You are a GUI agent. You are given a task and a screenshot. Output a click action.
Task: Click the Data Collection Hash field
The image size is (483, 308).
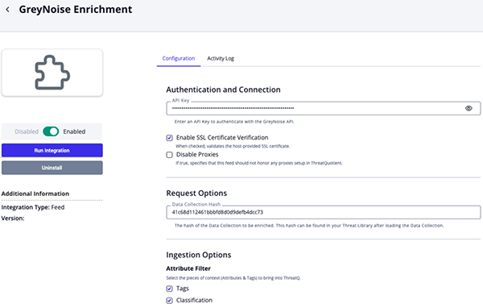324,212
